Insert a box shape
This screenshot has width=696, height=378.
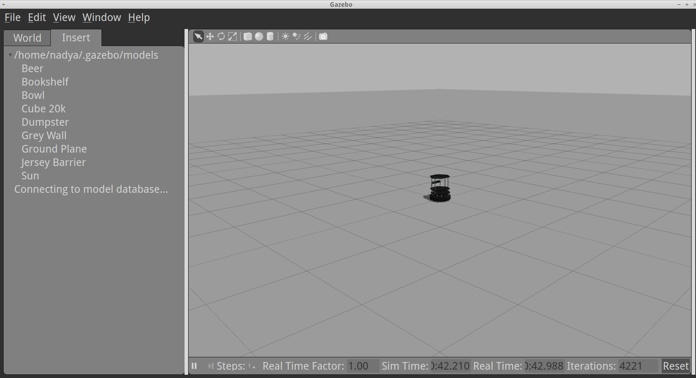pyautogui.click(x=248, y=37)
